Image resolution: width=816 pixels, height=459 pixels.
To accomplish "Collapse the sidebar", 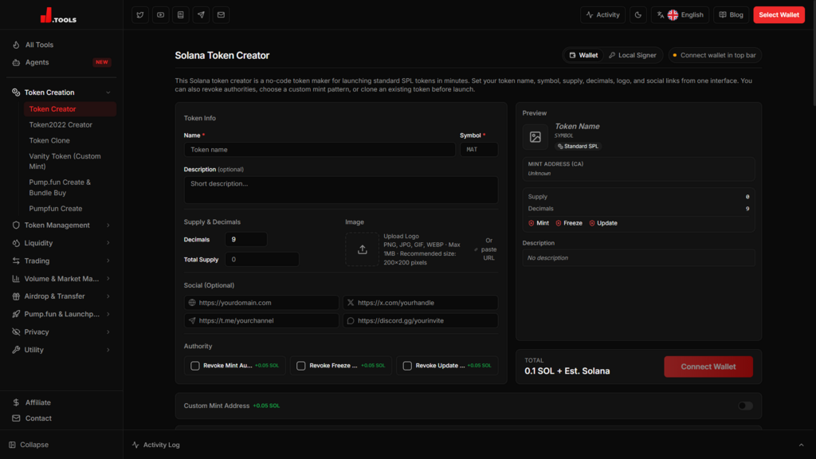I will click(x=29, y=445).
